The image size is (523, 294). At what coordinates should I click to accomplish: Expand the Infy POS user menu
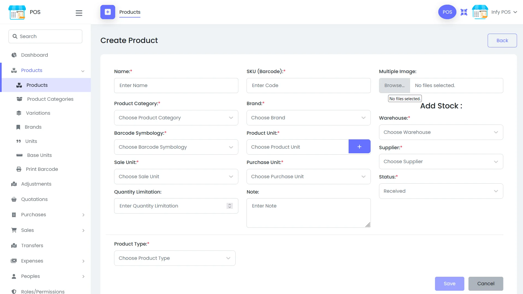pyautogui.click(x=504, y=12)
